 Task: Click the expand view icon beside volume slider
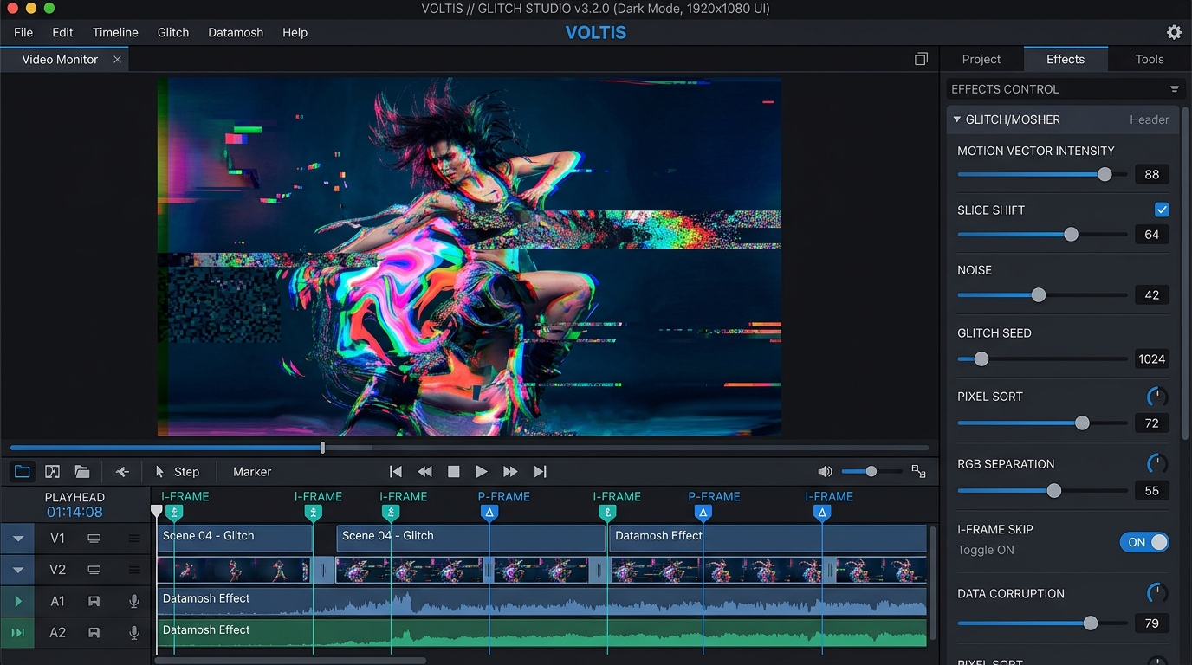coord(918,472)
